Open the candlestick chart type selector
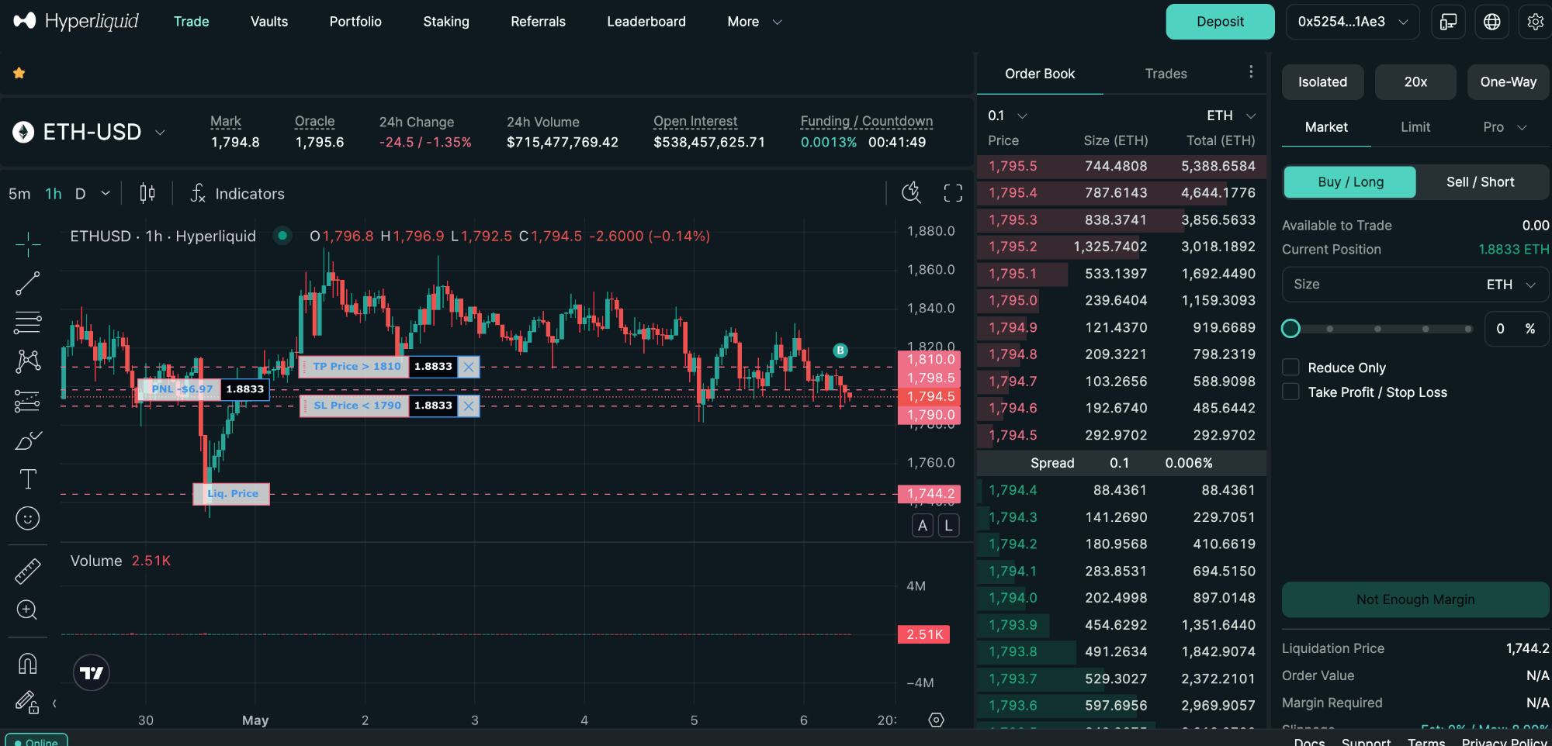Screen dimensions: 1552x746 coord(147,193)
